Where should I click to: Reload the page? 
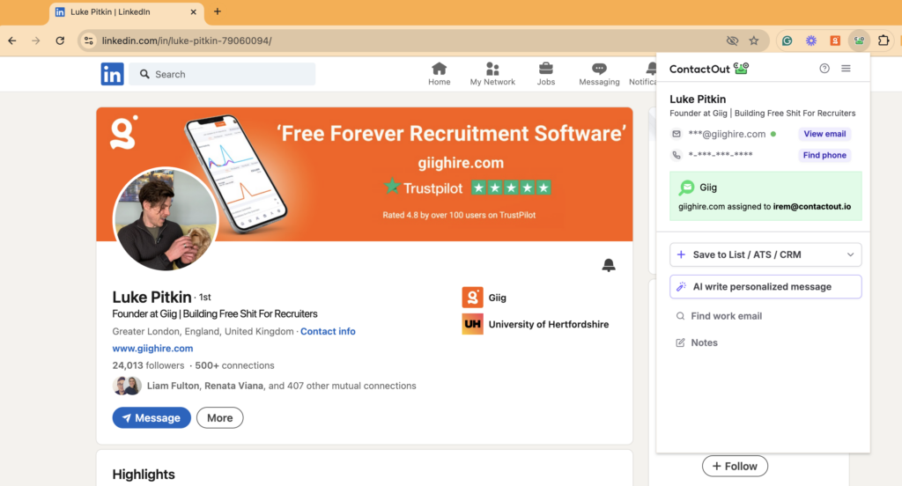tap(60, 40)
